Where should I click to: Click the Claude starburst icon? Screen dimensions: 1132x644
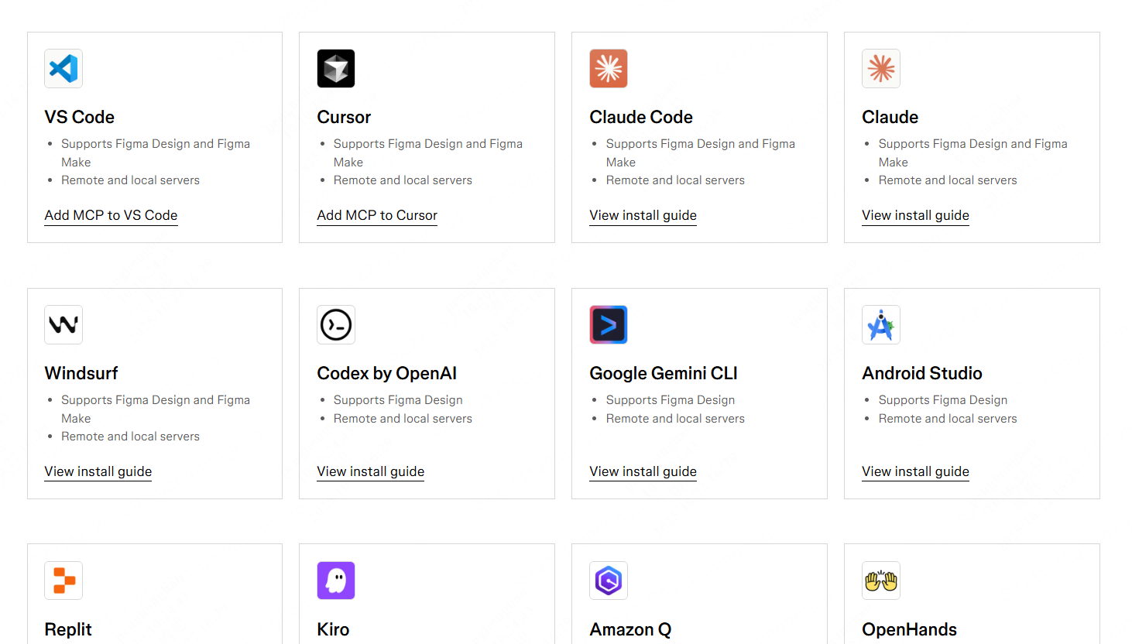click(x=881, y=69)
